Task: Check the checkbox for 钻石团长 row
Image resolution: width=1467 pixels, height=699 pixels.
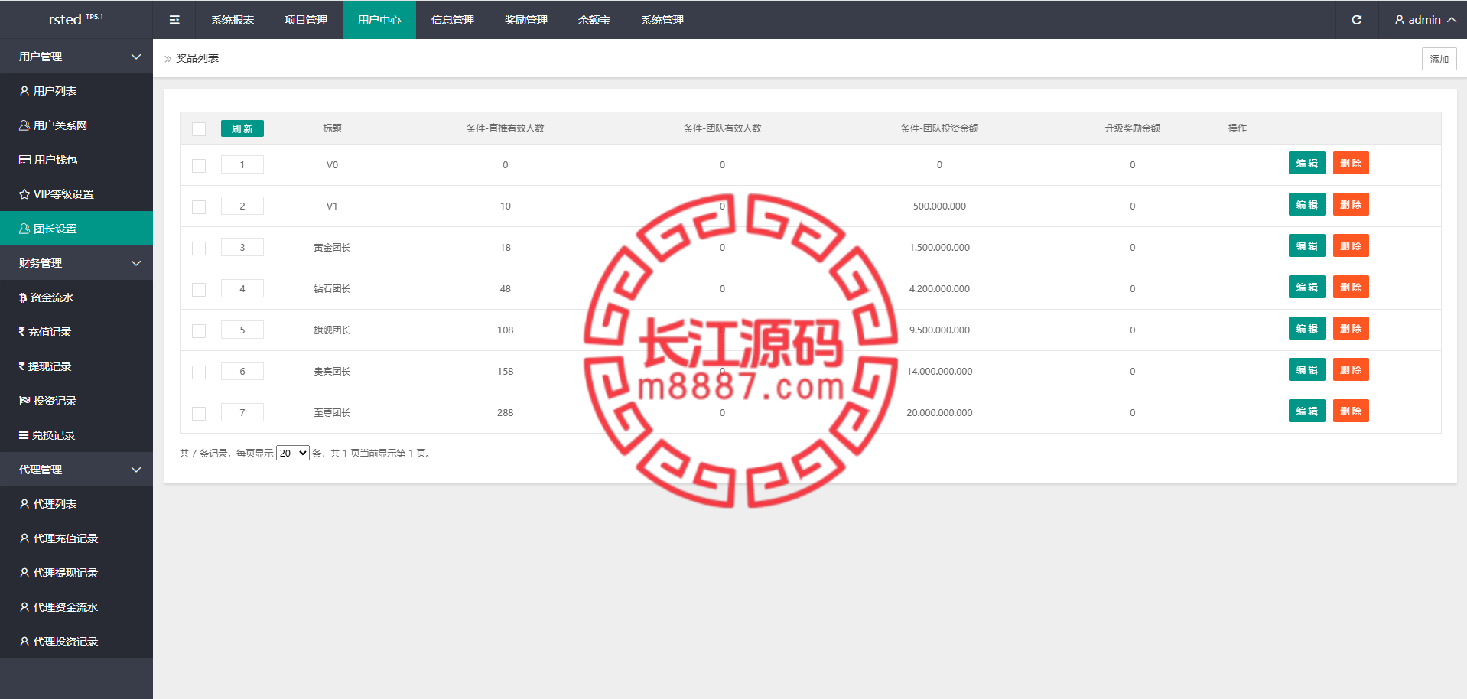Action: [x=199, y=290]
